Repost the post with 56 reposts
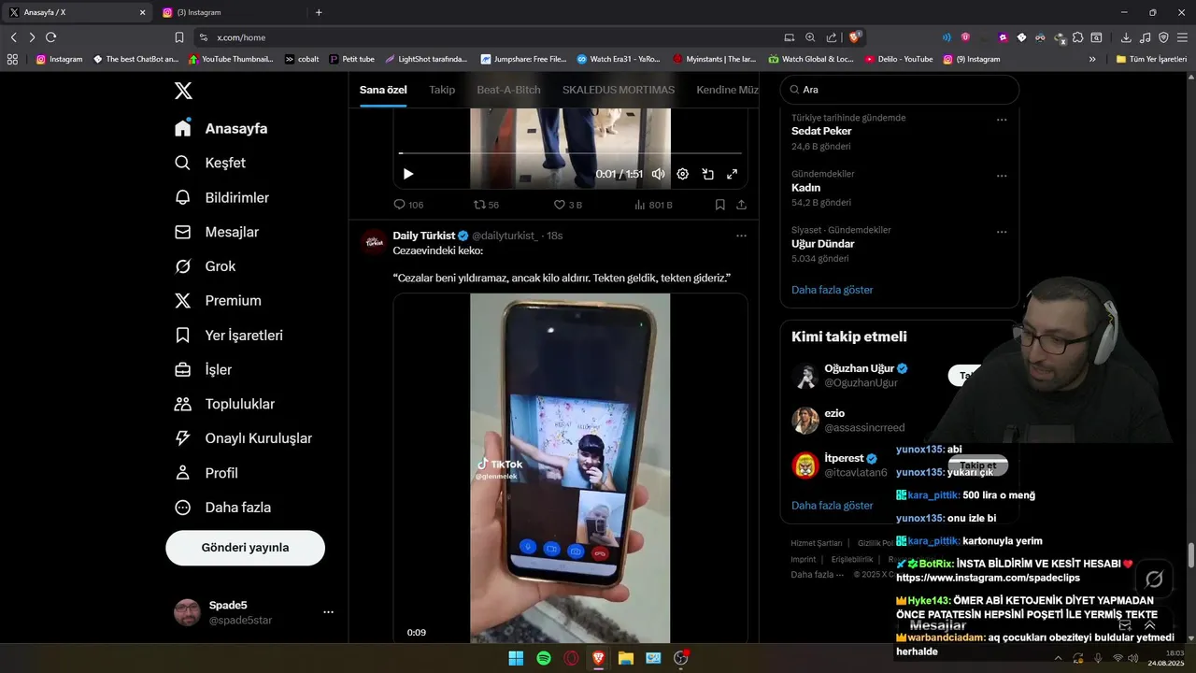 click(486, 205)
